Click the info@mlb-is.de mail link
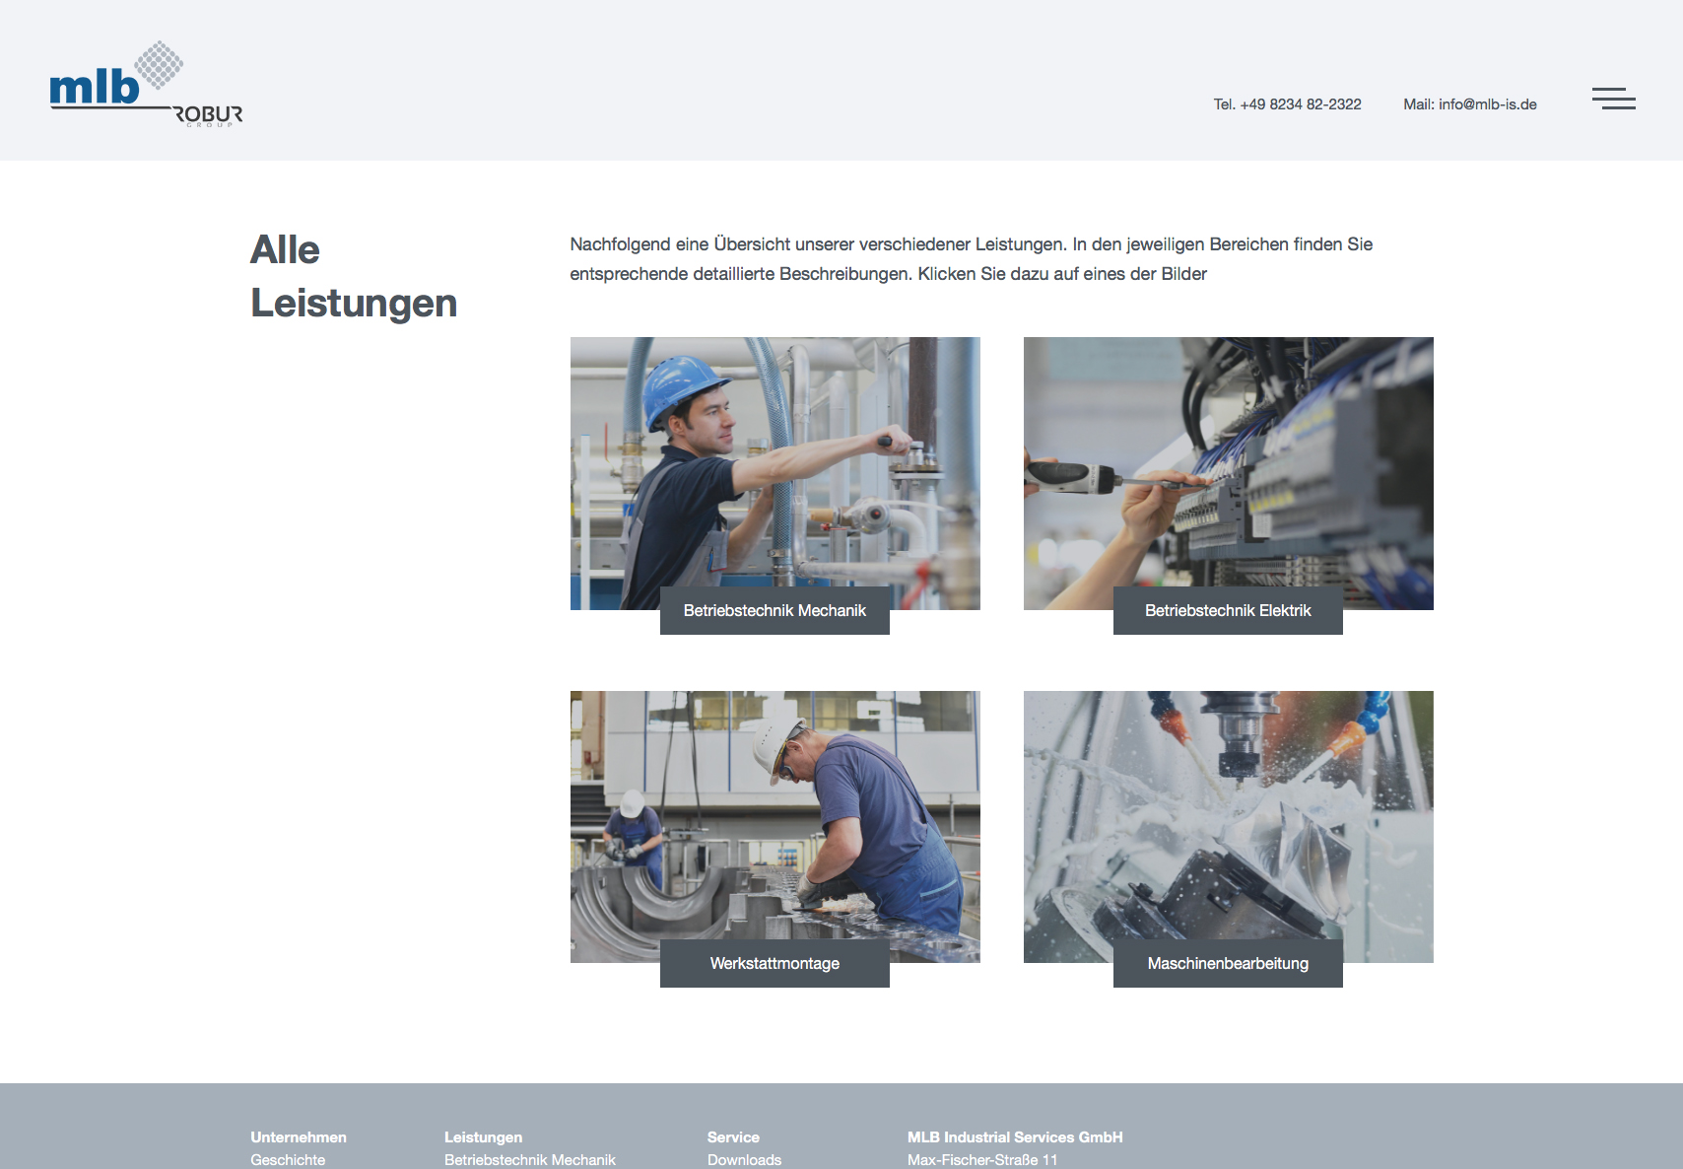 coord(1470,104)
